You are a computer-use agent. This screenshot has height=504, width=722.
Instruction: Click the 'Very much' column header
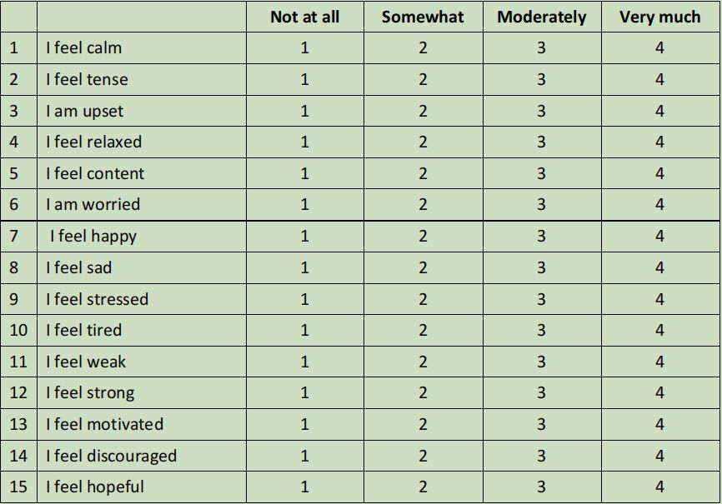tap(659, 17)
